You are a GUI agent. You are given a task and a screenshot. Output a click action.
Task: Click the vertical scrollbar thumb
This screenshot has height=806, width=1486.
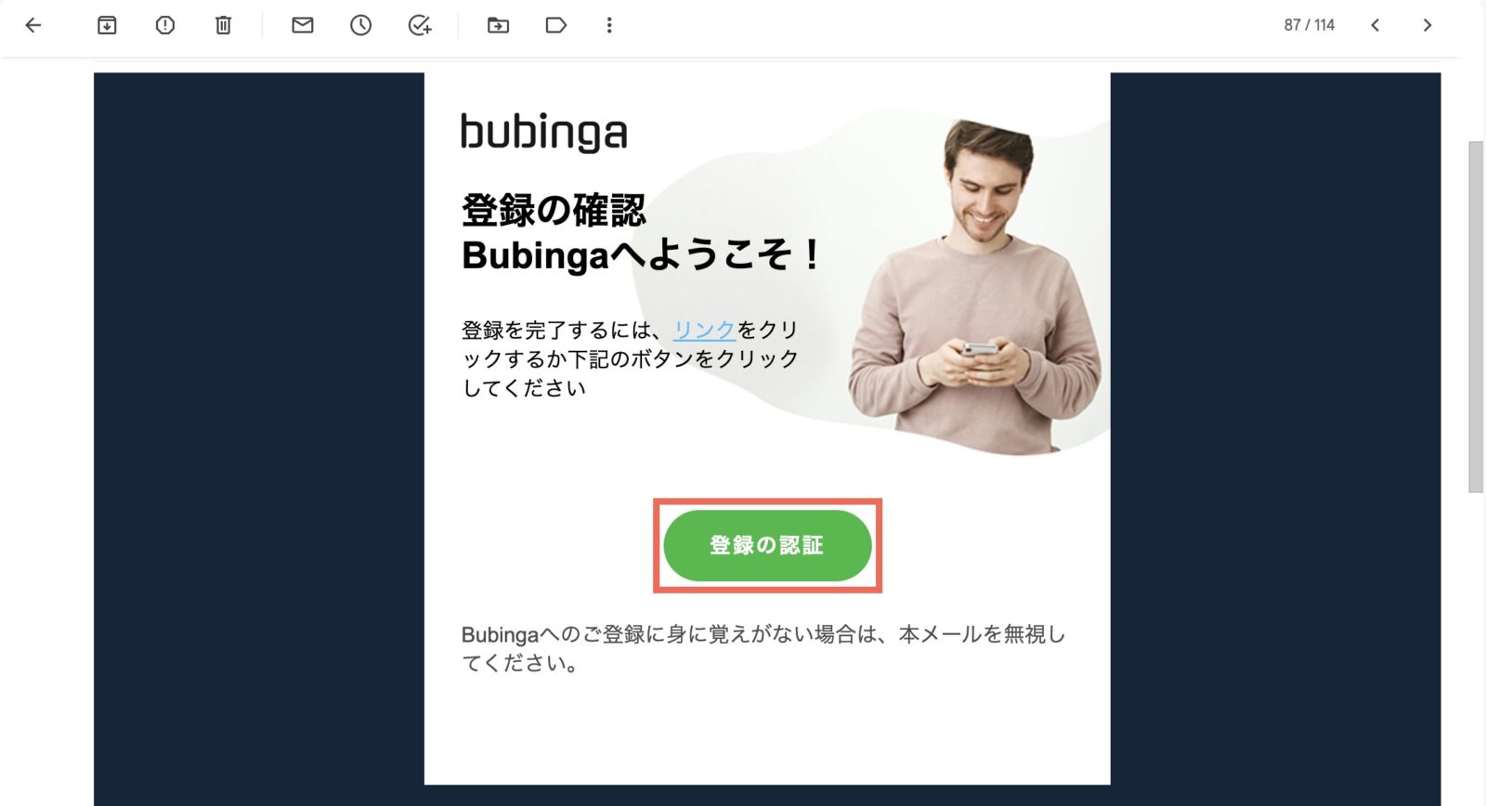(x=1476, y=316)
